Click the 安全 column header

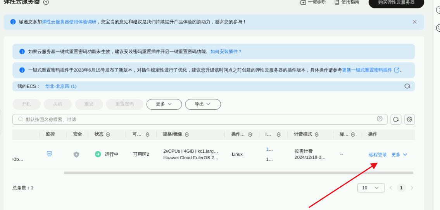pos(78,134)
